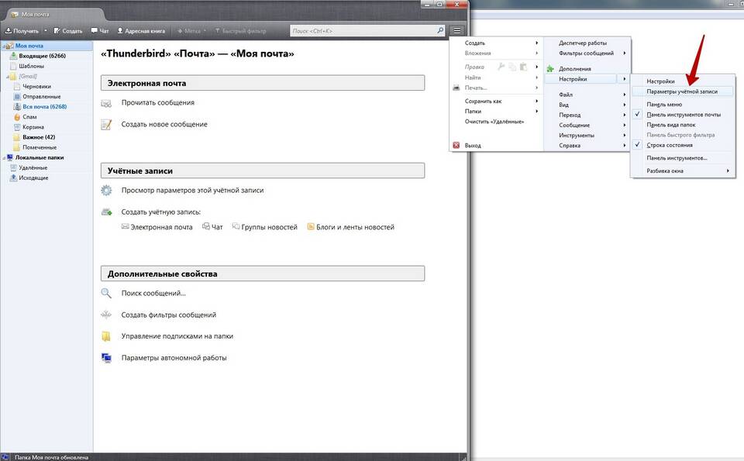Open the Чат toolbar button

(100, 31)
